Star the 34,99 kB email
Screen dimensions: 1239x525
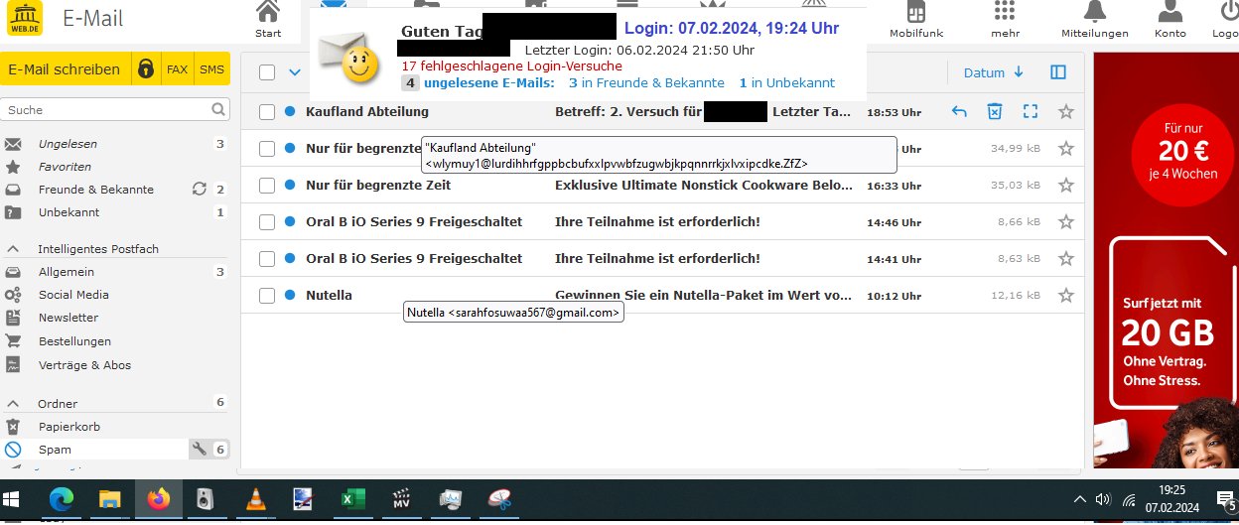click(x=1066, y=149)
